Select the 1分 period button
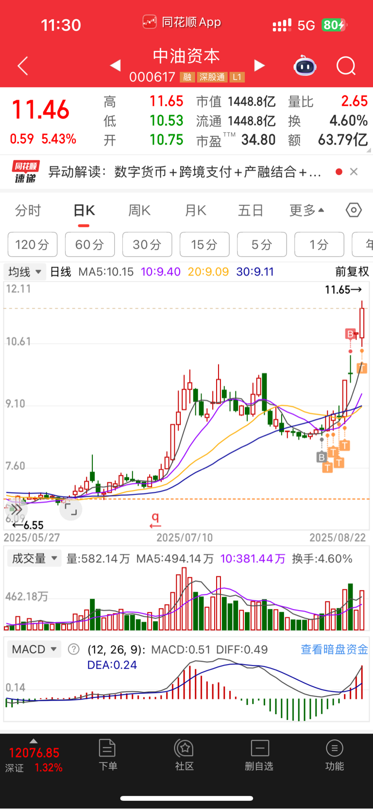373x809 pixels. click(319, 244)
